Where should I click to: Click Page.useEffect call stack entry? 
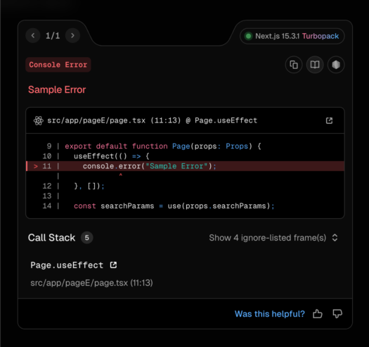[x=67, y=265]
